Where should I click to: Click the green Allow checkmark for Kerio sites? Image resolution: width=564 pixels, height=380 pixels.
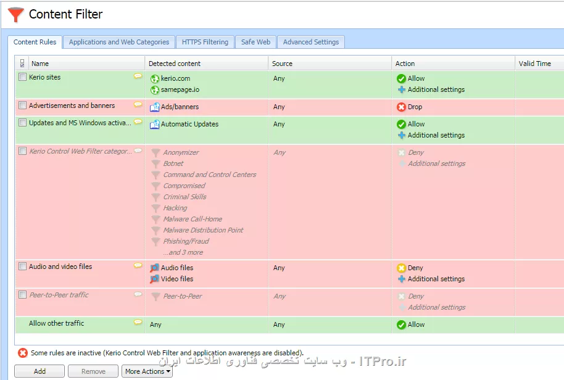pos(401,79)
